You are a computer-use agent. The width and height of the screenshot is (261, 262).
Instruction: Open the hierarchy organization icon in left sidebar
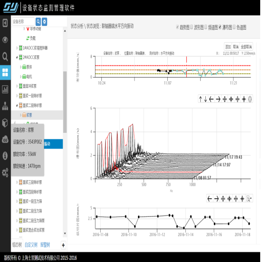[5, 106]
